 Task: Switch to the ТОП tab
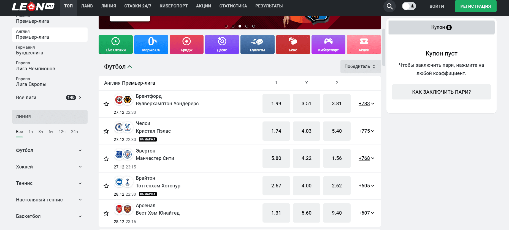tap(68, 6)
